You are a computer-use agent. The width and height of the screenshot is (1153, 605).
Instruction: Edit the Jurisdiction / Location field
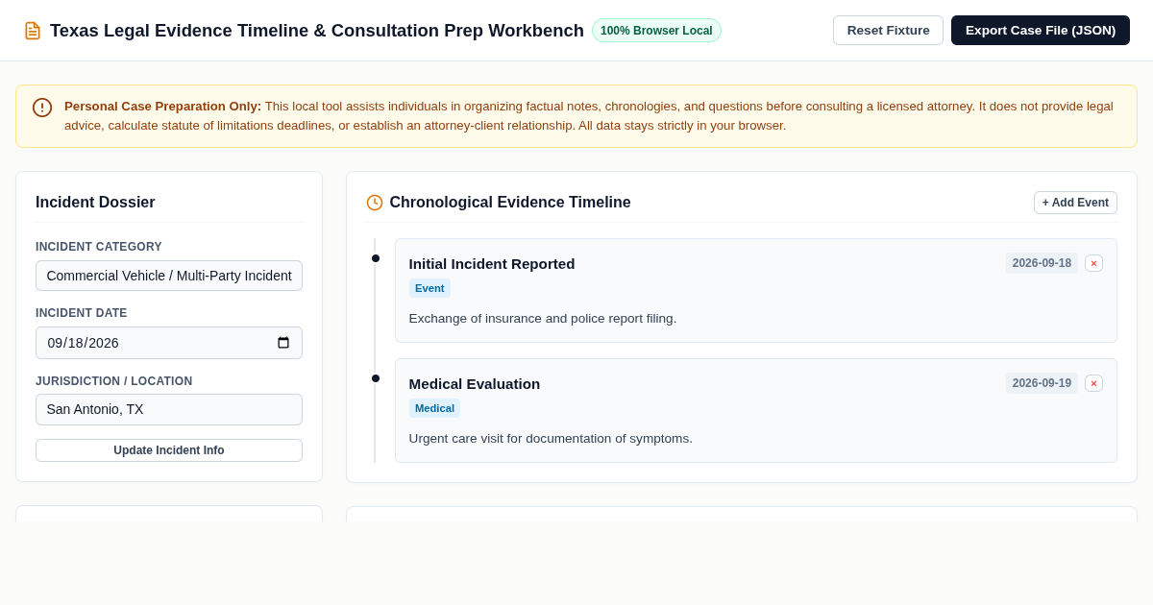pyautogui.click(x=169, y=409)
